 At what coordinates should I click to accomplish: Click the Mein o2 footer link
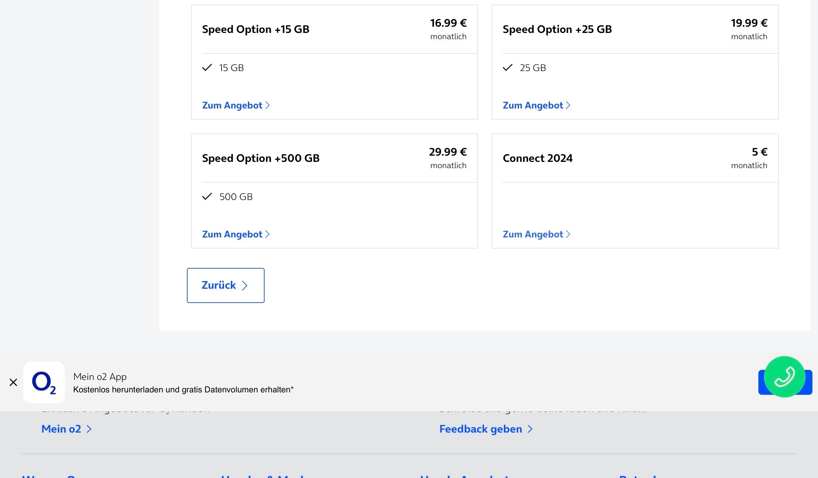pos(61,429)
